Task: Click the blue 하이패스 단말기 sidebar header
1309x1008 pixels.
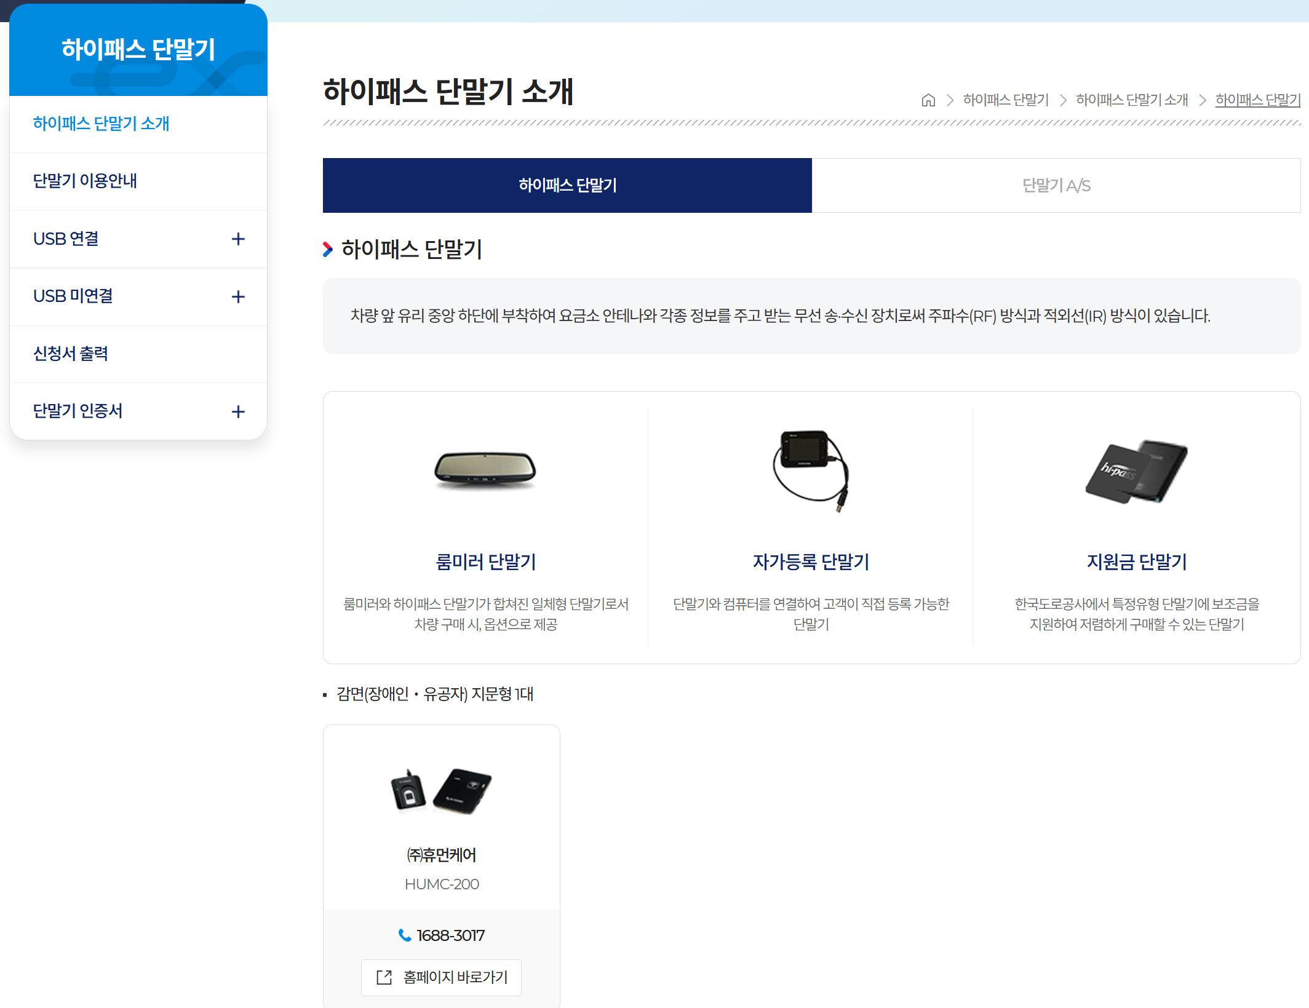Action: coord(138,49)
